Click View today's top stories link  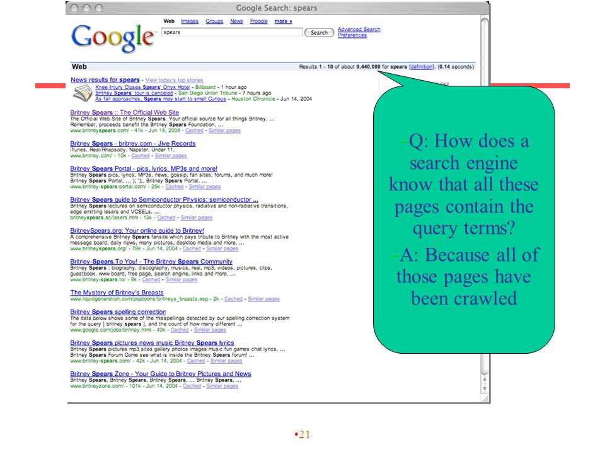pyautogui.click(x=174, y=80)
